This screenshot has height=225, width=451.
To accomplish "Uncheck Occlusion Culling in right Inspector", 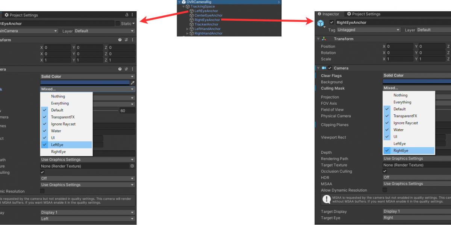I will click(x=385, y=171).
